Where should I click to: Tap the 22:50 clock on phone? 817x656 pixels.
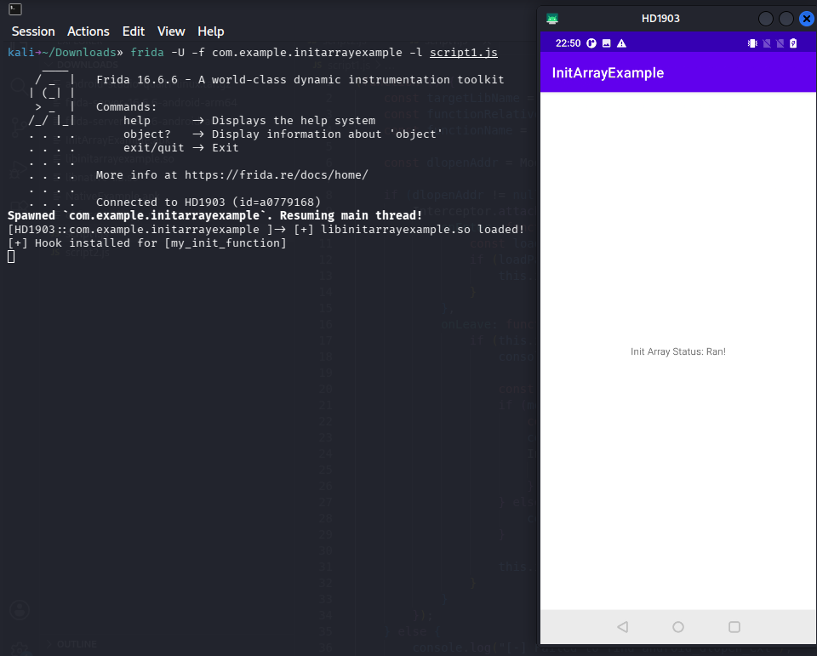568,43
